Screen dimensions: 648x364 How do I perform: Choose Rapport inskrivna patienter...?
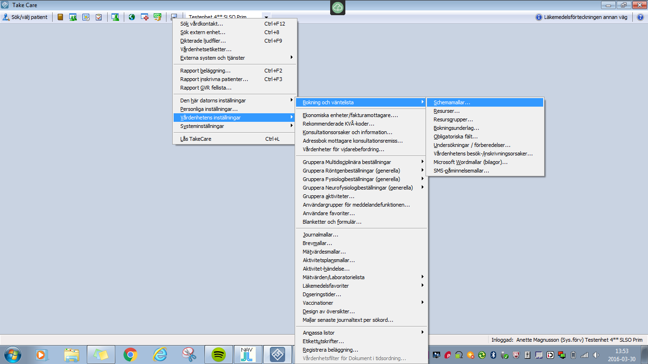[235, 79]
